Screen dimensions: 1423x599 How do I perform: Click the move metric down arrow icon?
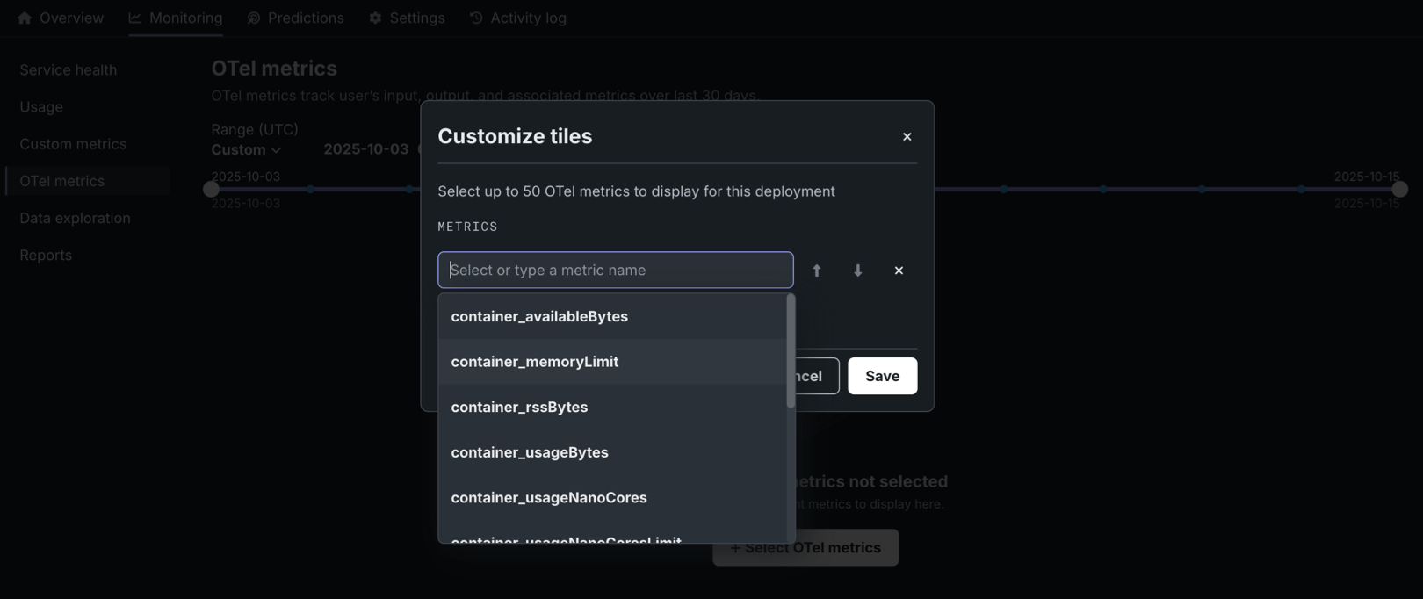[857, 271]
